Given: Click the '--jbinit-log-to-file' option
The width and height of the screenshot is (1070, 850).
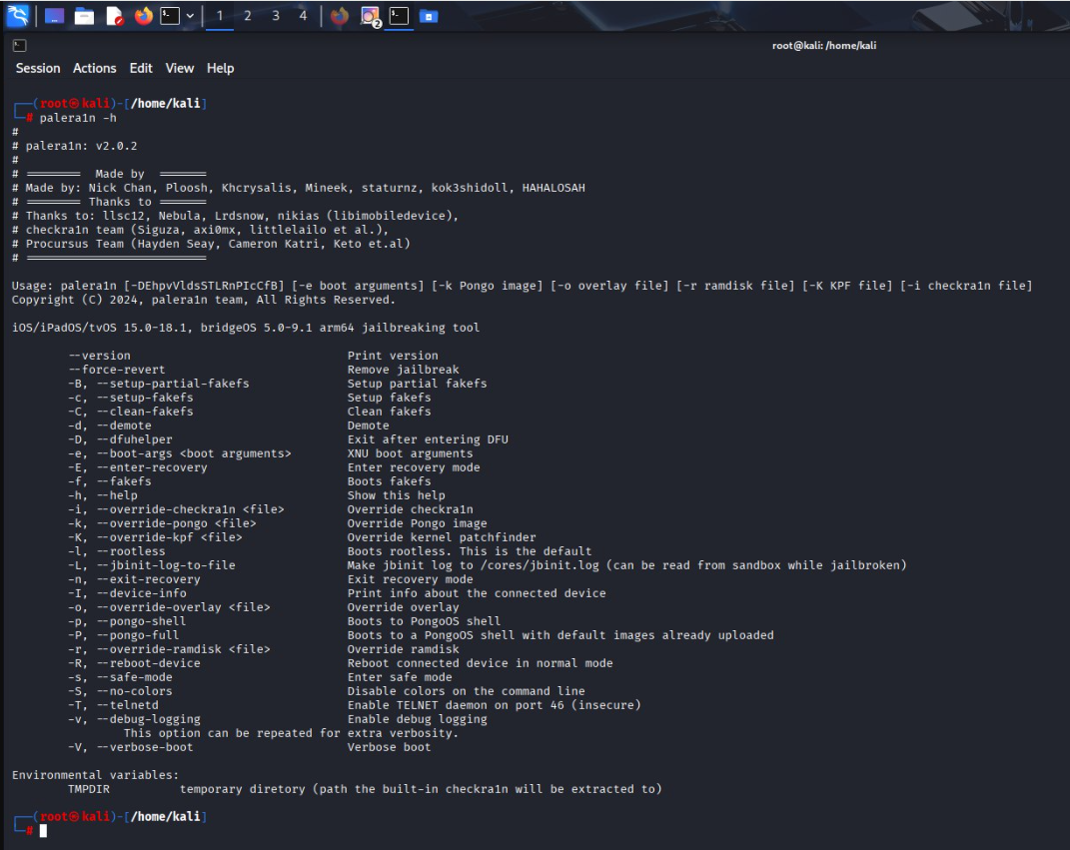Looking at the screenshot, I should tap(166, 565).
